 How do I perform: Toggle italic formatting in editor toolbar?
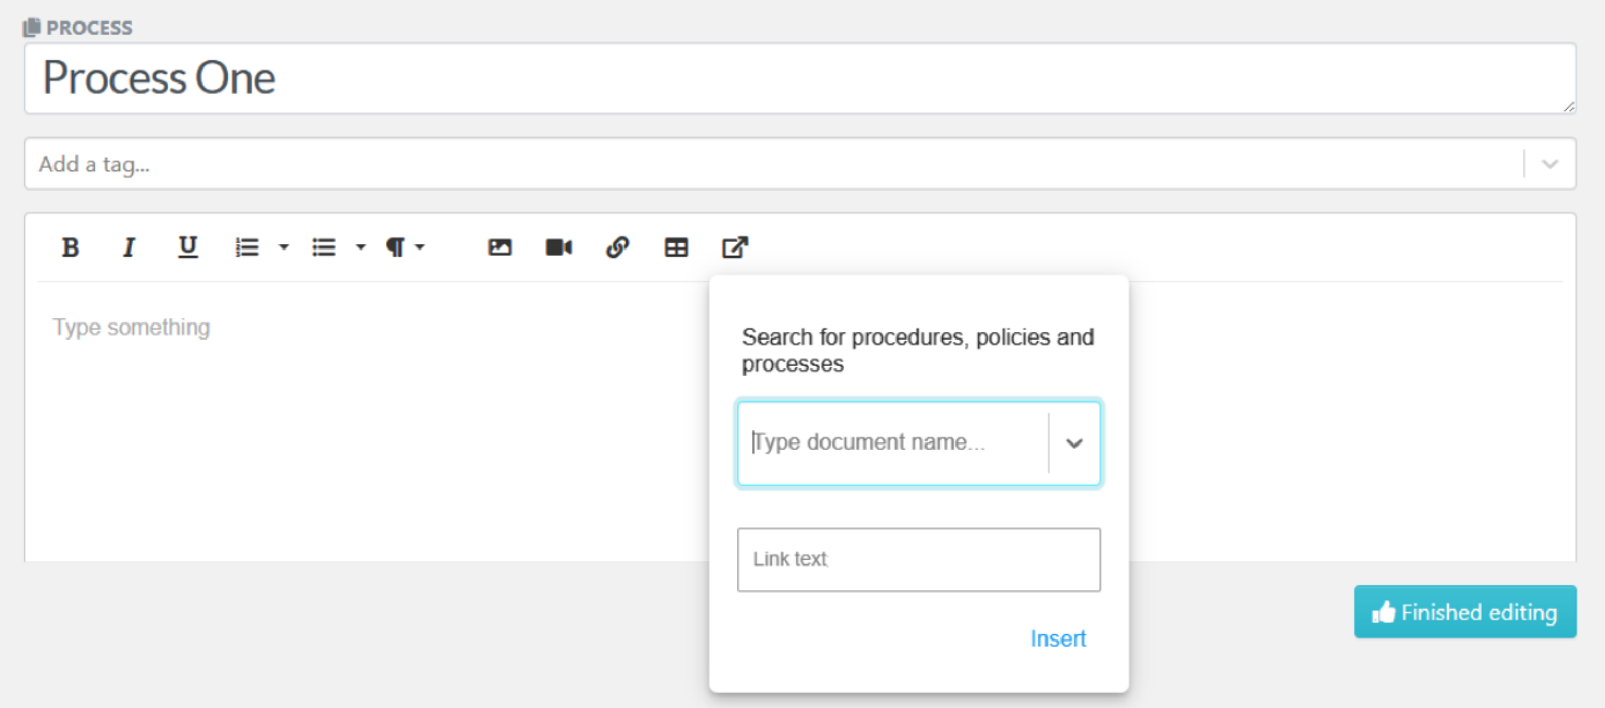[x=129, y=247]
